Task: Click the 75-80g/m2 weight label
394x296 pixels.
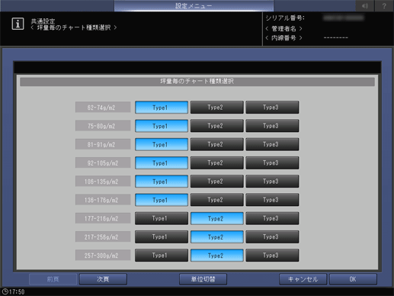Action: pyautogui.click(x=103, y=126)
